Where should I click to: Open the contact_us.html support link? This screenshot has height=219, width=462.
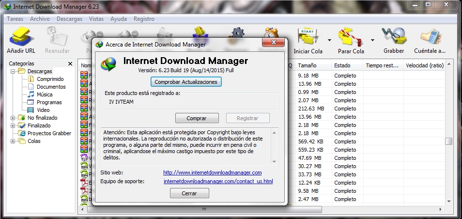(x=218, y=181)
